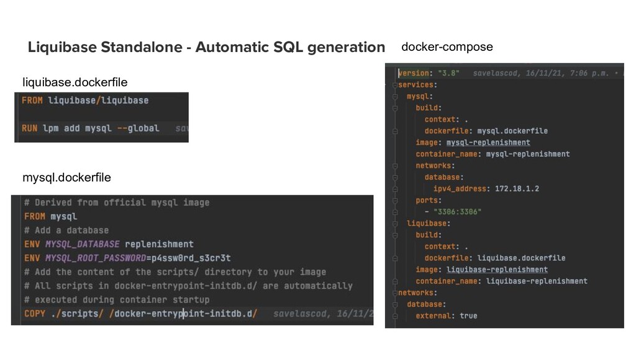
Task: Click the version "3.8" value
Action: point(448,73)
